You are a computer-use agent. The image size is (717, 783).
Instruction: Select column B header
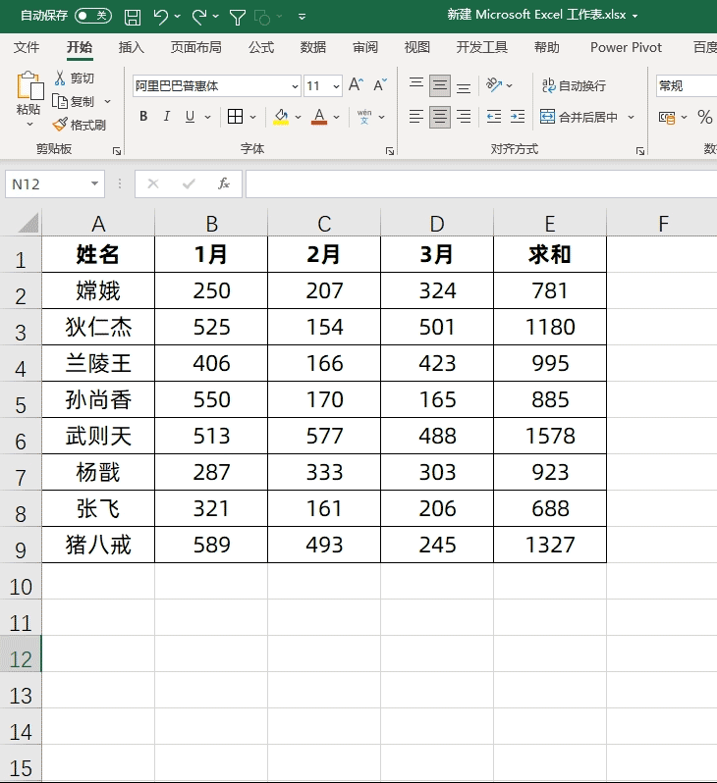pos(211,223)
